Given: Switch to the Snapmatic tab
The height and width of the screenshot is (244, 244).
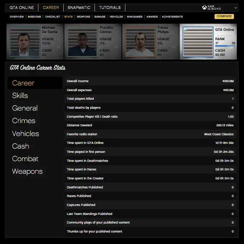Looking at the screenshot, I should point(79,8).
